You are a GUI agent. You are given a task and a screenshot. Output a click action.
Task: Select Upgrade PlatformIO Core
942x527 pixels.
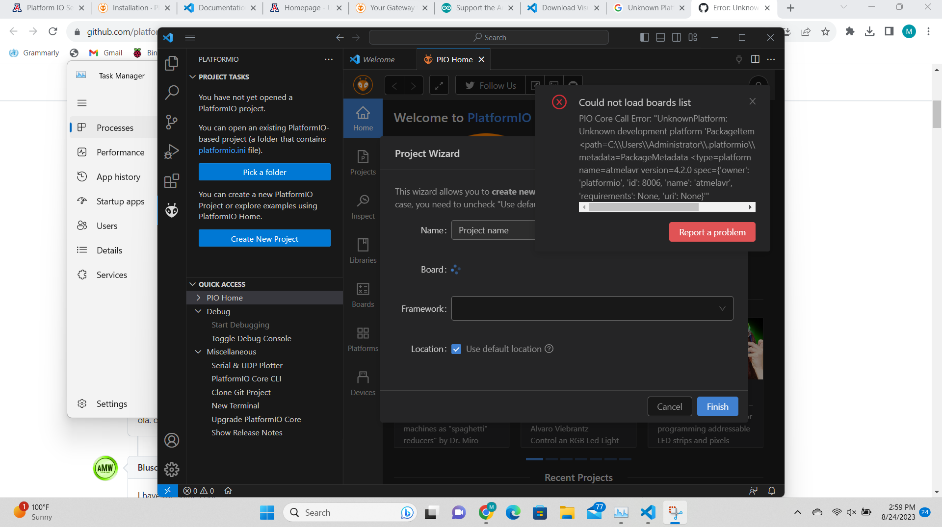click(x=256, y=419)
